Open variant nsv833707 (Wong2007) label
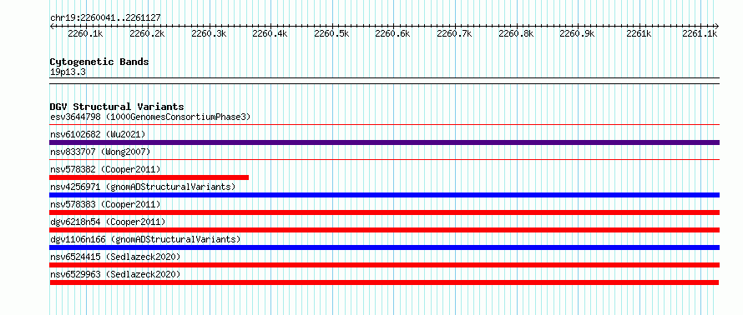The image size is (743, 315). pos(100,152)
